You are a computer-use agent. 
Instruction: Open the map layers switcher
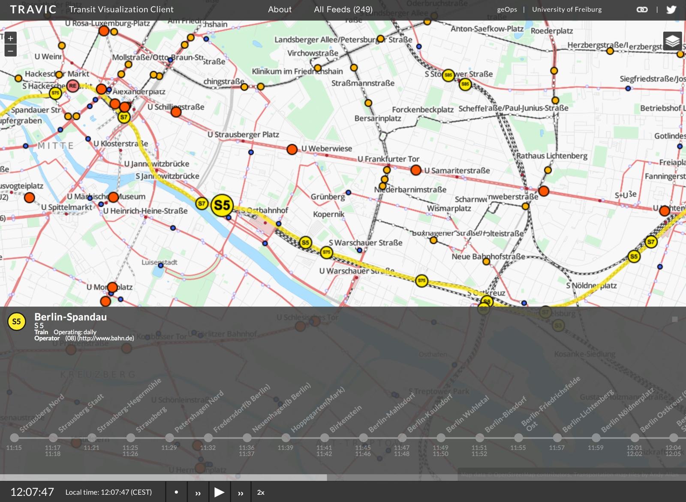pyautogui.click(x=672, y=41)
